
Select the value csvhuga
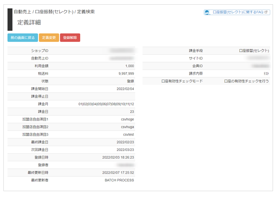[x=128, y=127]
